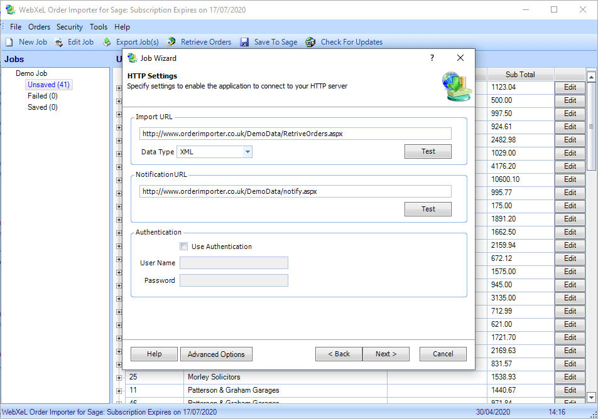
Task: Click the 3135.00 sub total cell
Action: [520, 298]
